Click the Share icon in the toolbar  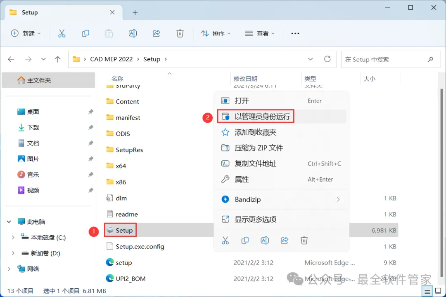[x=157, y=33]
